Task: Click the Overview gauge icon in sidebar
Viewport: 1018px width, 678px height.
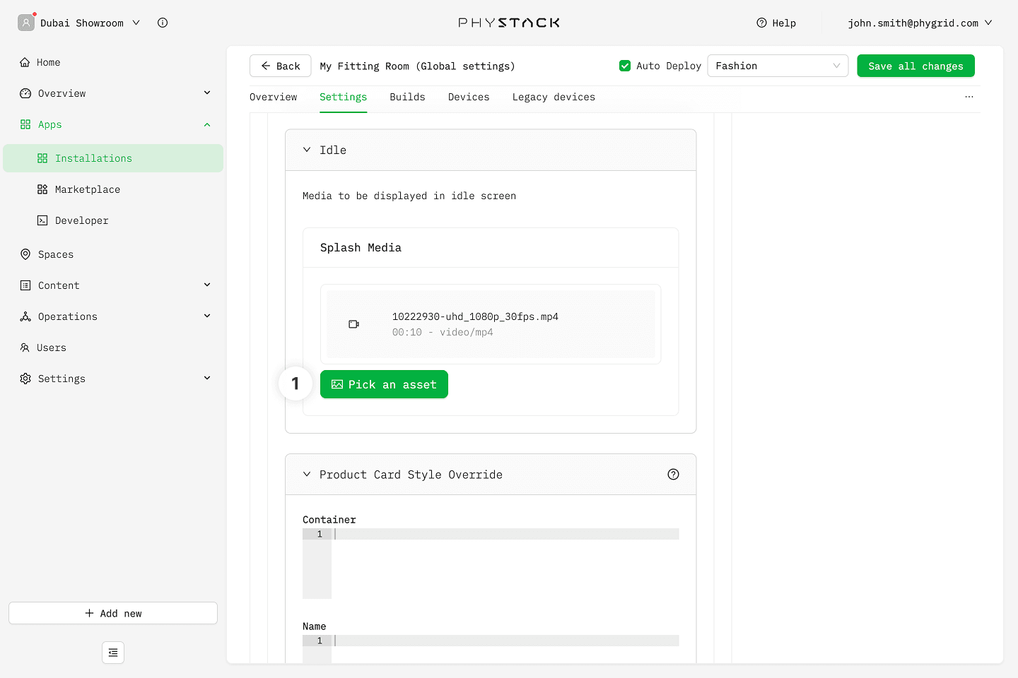Action: coord(25,93)
